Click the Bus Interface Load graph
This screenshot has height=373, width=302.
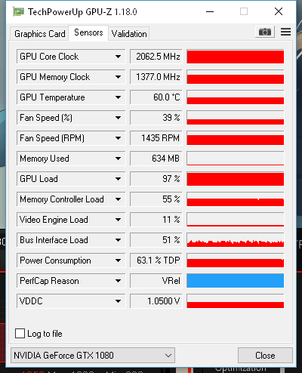point(236,240)
